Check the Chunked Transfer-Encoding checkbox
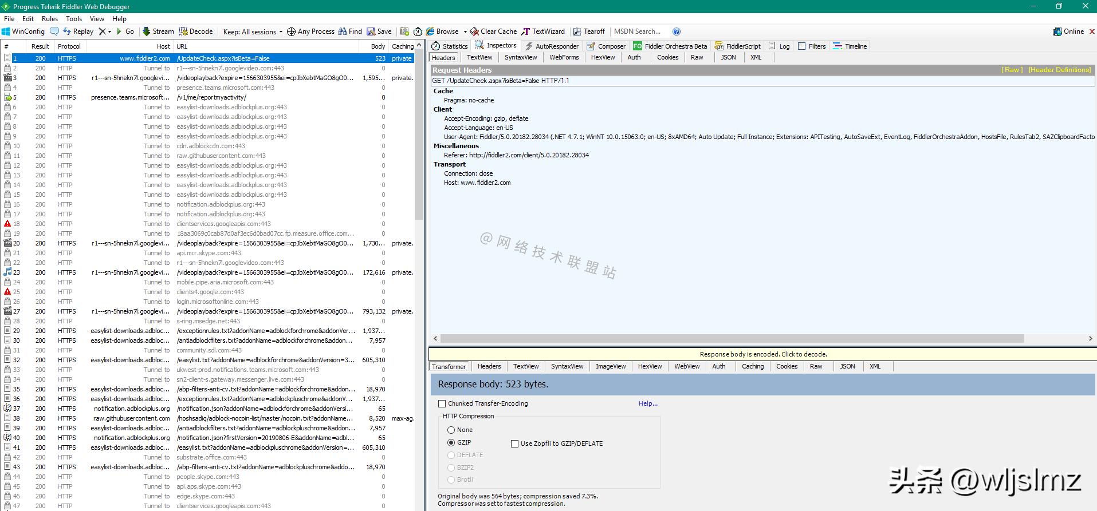Viewport: 1097px width, 511px height. pyautogui.click(x=442, y=403)
